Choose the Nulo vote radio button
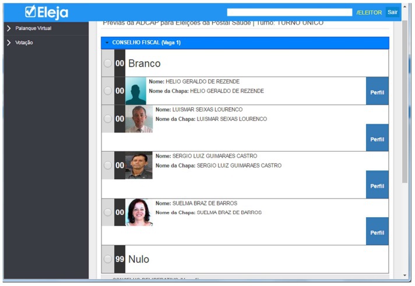415x286 pixels. pyautogui.click(x=108, y=259)
